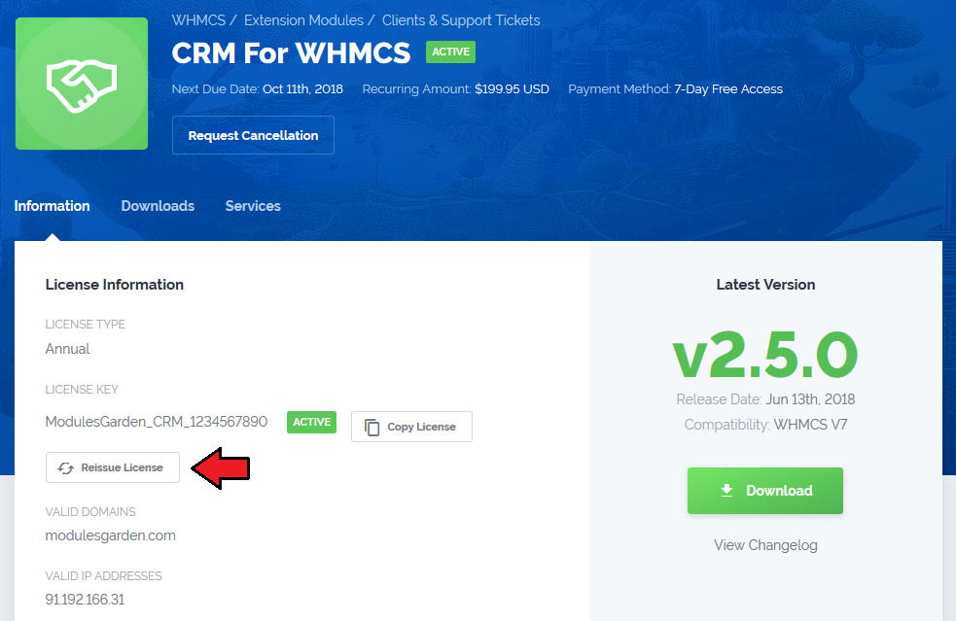Click the Latest Version heading
Viewport: 956px width, 621px height.
[765, 285]
